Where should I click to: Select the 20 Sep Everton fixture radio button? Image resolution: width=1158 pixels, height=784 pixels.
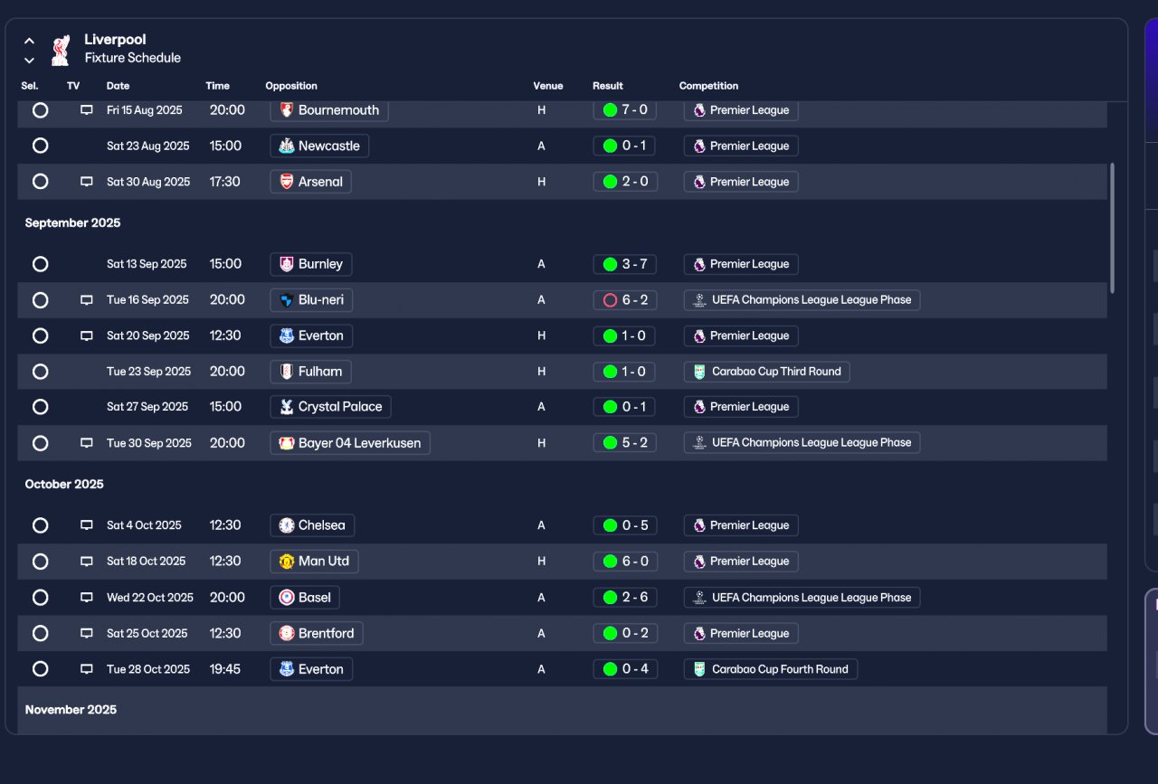pyautogui.click(x=40, y=335)
